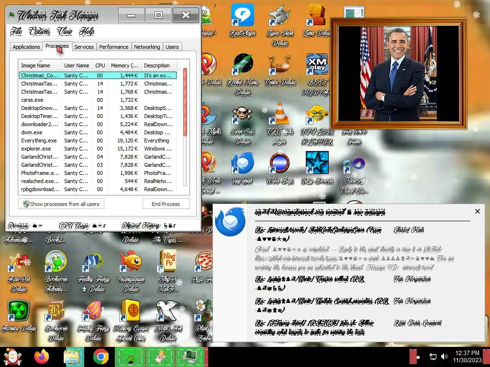Open the Task Manager Options menu
The height and width of the screenshot is (367, 490).
point(39,31)
